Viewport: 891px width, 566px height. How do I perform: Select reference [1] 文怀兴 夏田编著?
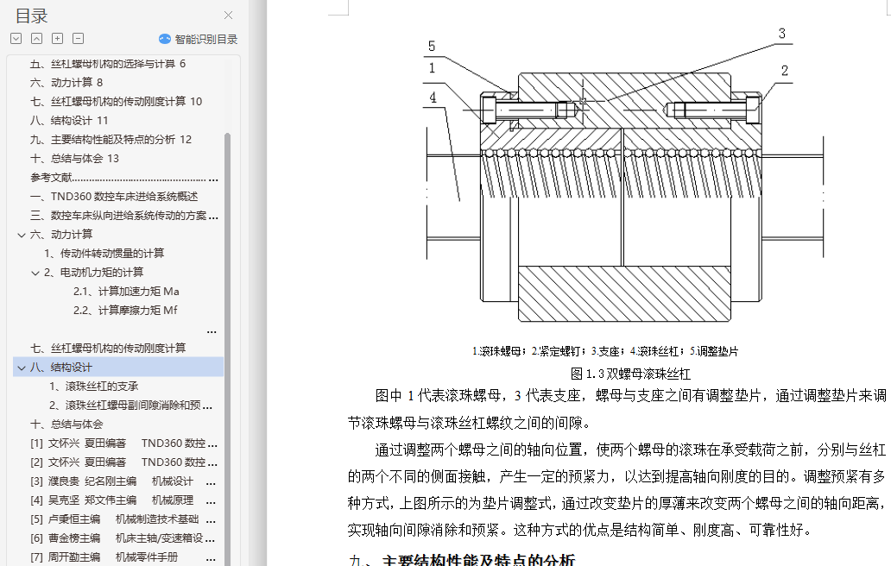pos(123,443)
